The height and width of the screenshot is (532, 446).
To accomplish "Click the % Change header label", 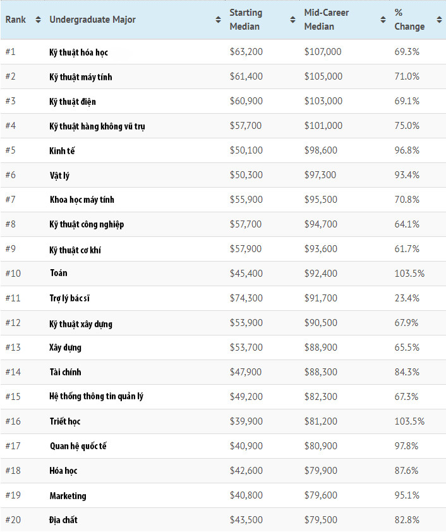I will 409,20.
